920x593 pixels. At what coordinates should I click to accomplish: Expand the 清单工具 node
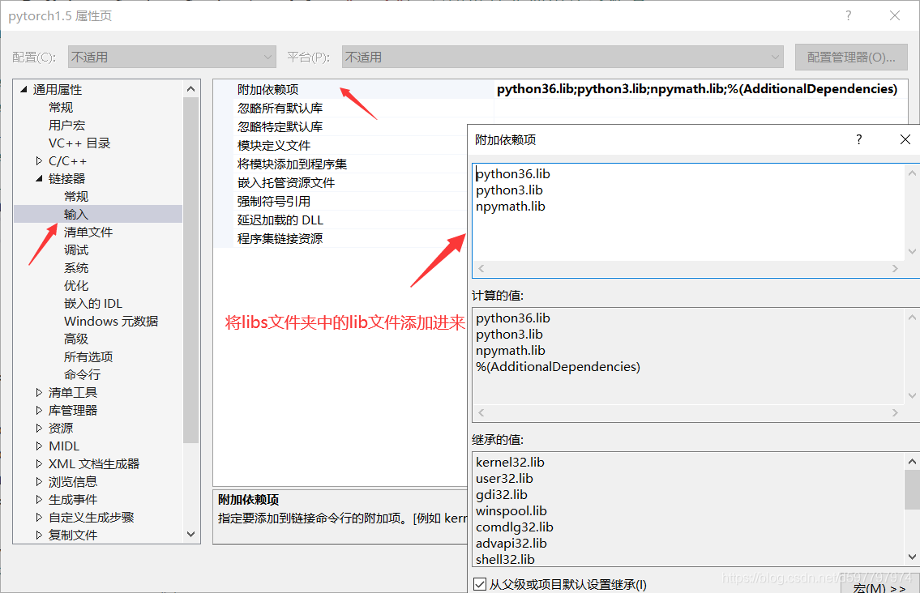click(x=39, y=392)
